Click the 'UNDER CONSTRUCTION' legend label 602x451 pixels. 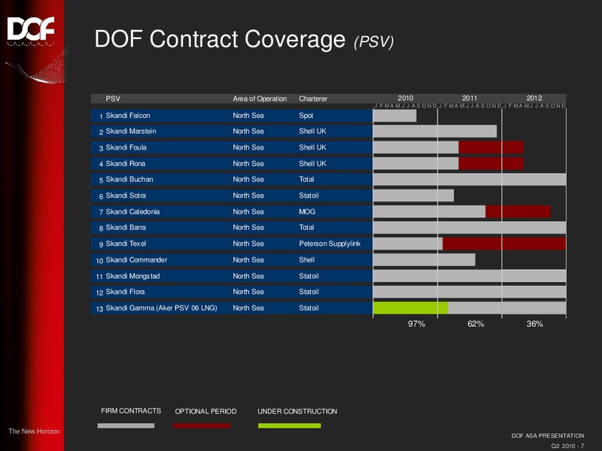coord(297,411)
